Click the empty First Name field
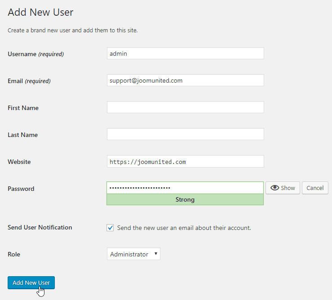332x300 pixels. click(x=185, y=107)
